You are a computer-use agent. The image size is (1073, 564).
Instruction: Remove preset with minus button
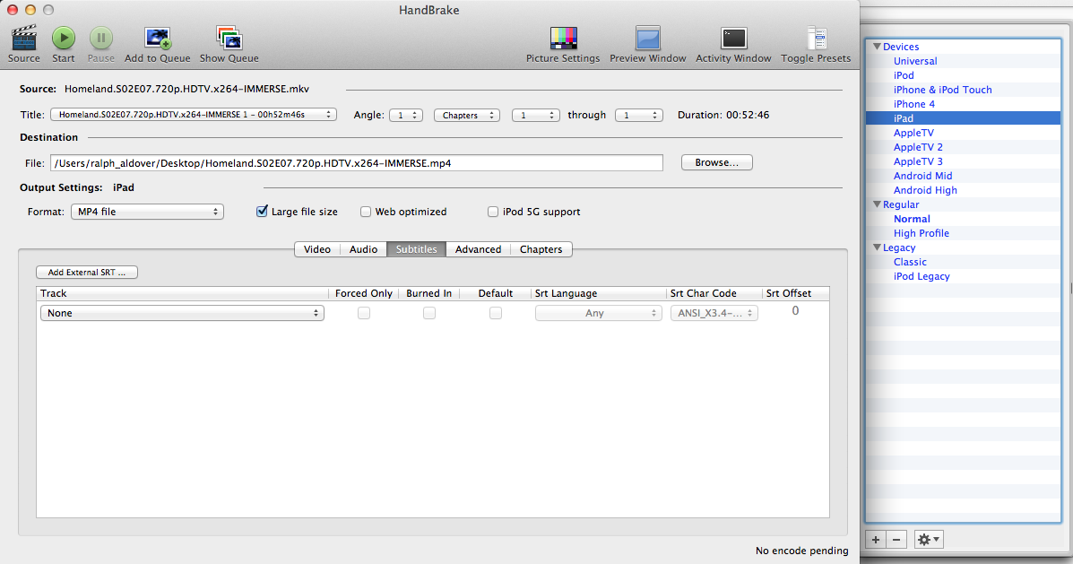pos(896,540)
